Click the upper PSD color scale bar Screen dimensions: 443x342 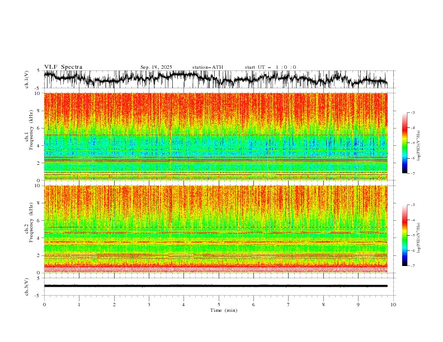tap(404, 142)
